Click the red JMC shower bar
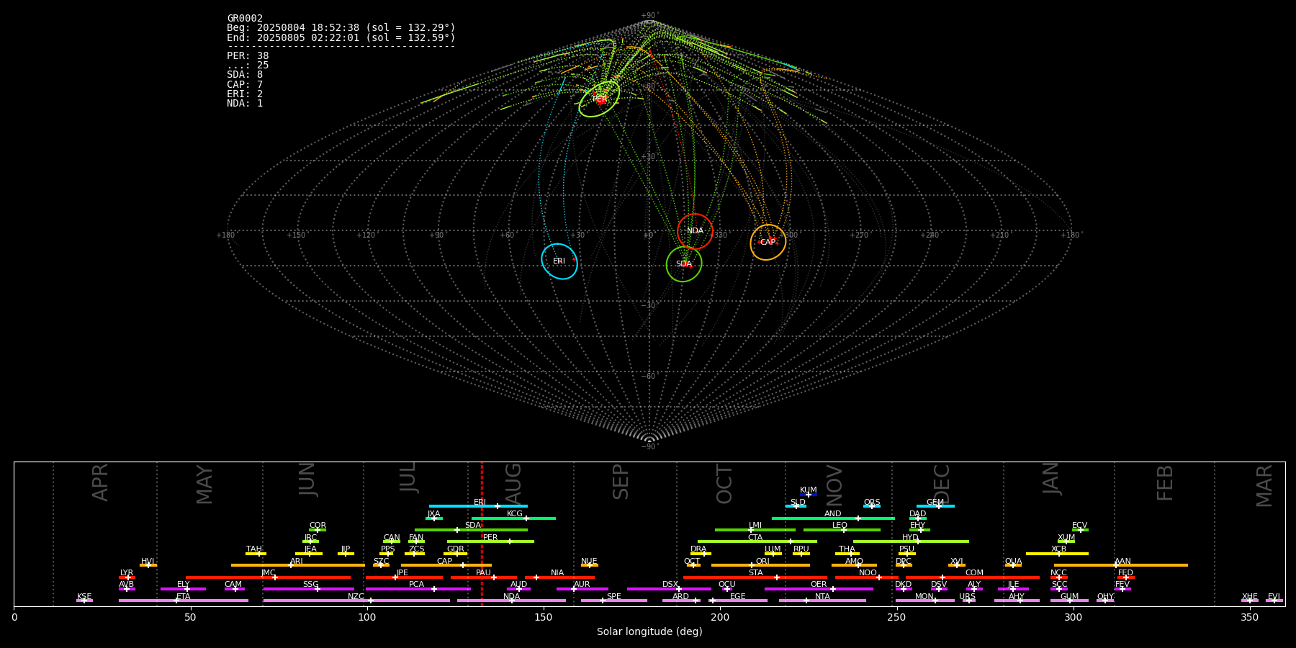The width and height of the screenshot is (1296, 648). tap(268, 577)
